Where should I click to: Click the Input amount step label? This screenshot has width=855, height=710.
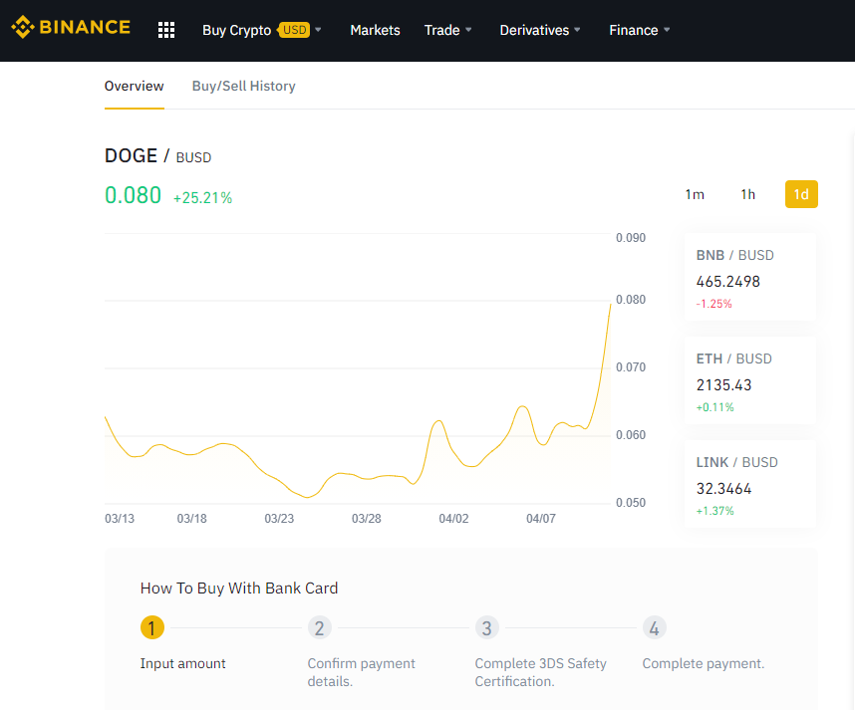click(182, 663)
